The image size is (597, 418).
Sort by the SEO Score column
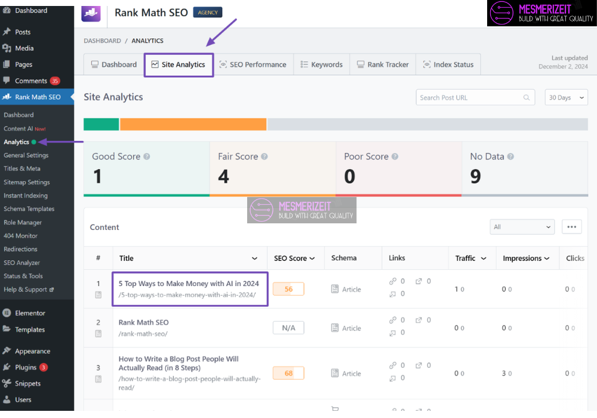click(294, 258)
